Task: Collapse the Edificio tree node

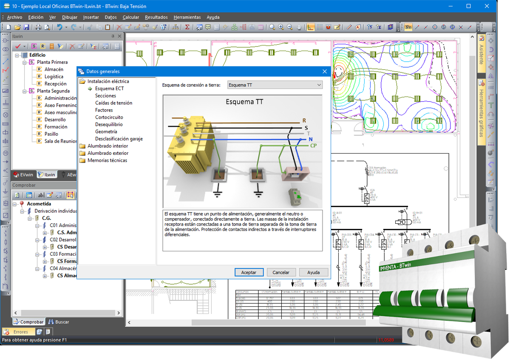Action: [x=17, y=55]
